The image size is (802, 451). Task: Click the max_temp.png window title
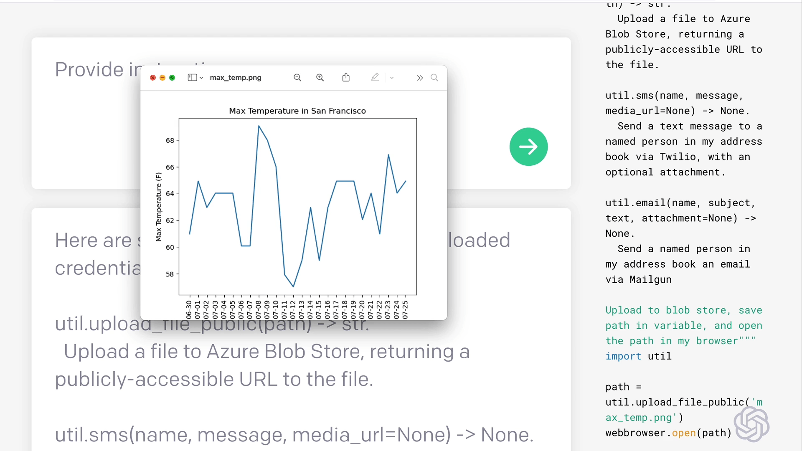(236, 78)
